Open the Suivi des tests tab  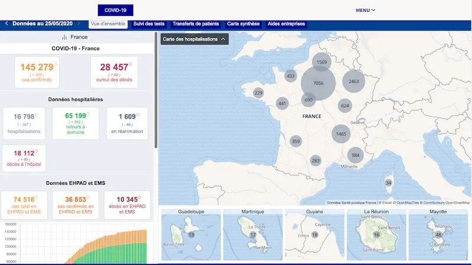(149, 24)
